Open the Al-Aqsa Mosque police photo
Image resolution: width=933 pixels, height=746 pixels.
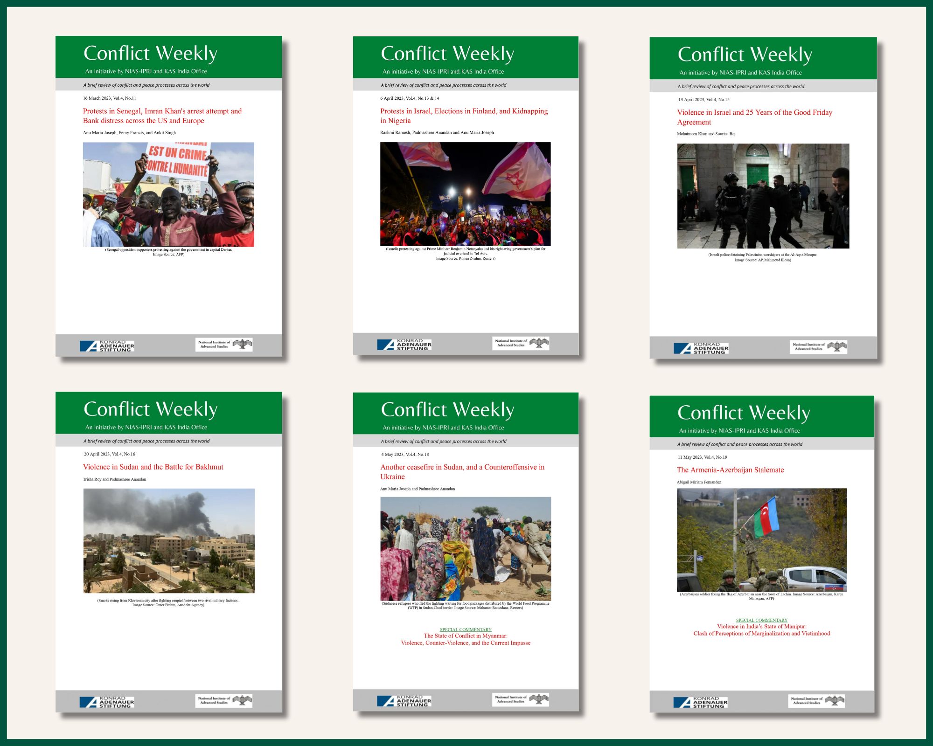click(763, 196)
